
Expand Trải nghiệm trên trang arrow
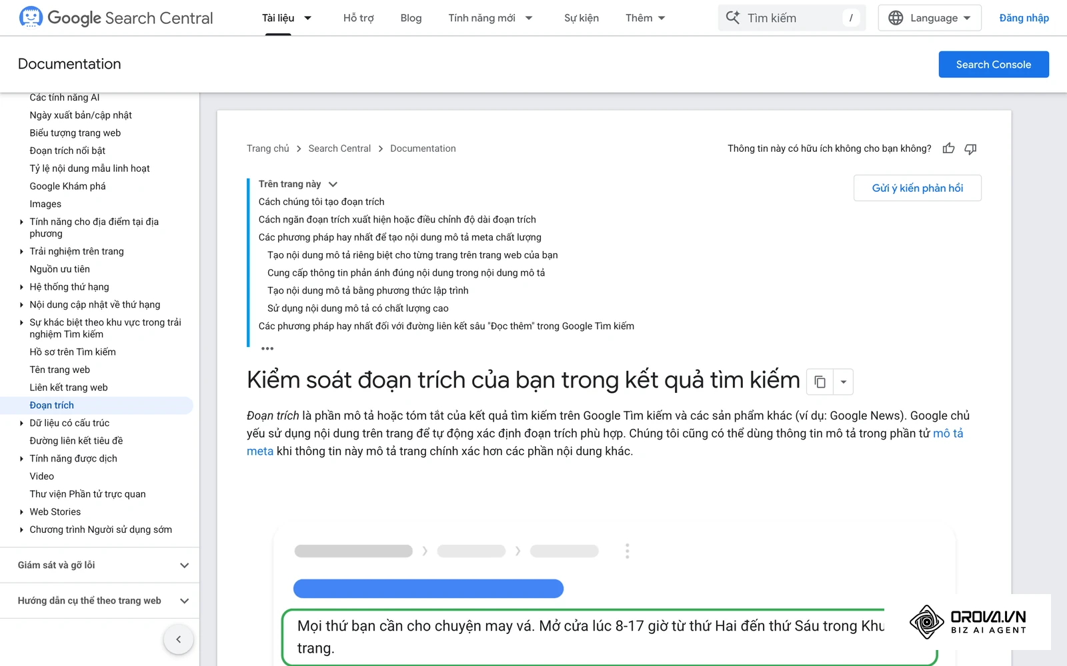click(x=21, y=252)
